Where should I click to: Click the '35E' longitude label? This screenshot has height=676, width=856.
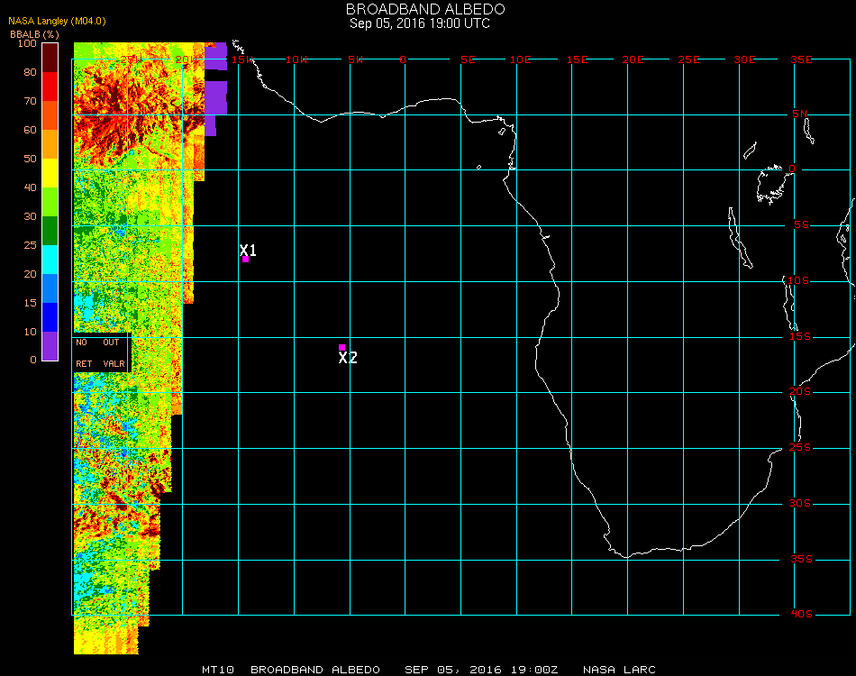[801, 59]
